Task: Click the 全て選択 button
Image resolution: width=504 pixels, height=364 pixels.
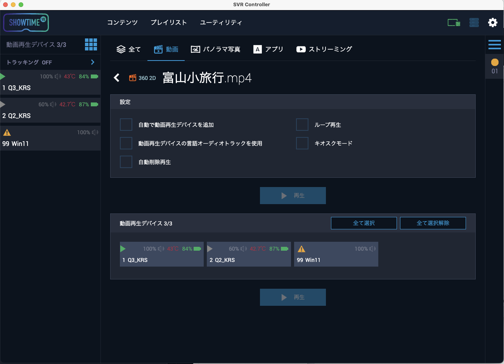Action: tap(364, 223)
